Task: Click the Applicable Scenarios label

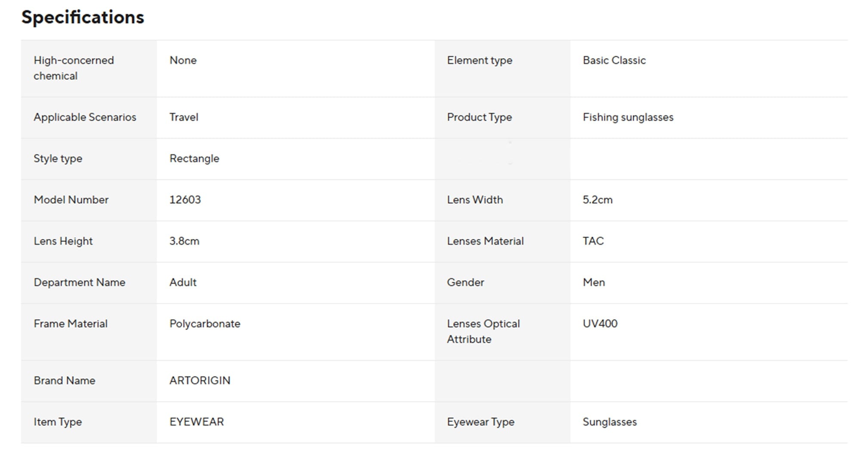Action: pos(85,117)
